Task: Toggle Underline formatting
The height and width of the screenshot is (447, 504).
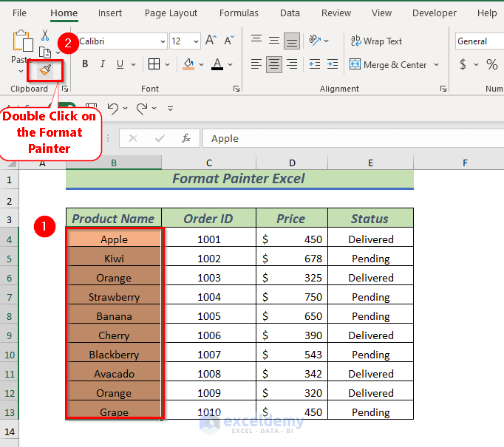Action: pos(120,64)
